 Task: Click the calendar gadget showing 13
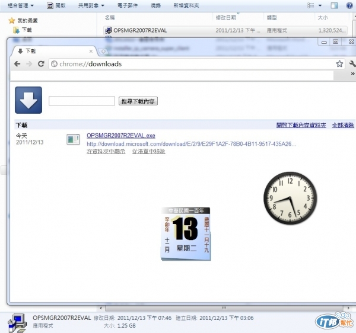tap(186, 234)
